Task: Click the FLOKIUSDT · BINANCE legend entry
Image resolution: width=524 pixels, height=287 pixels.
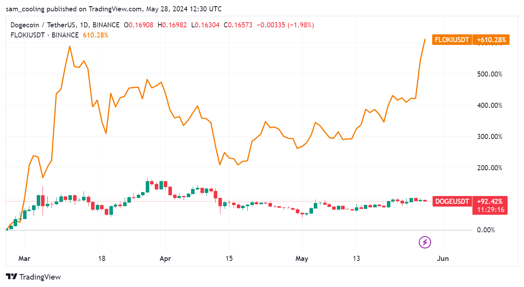Action: pos(45,35)
